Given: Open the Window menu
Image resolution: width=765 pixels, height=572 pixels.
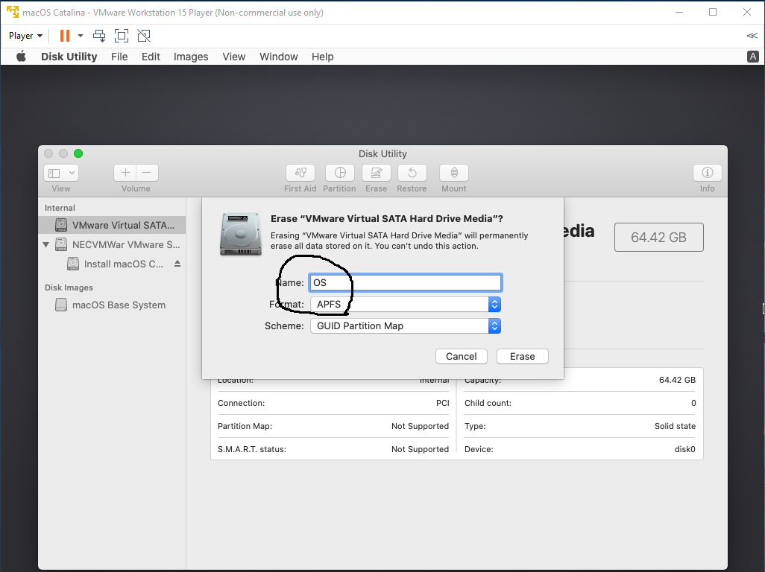Looking at the screenshot, I should (x=279, y=57).
